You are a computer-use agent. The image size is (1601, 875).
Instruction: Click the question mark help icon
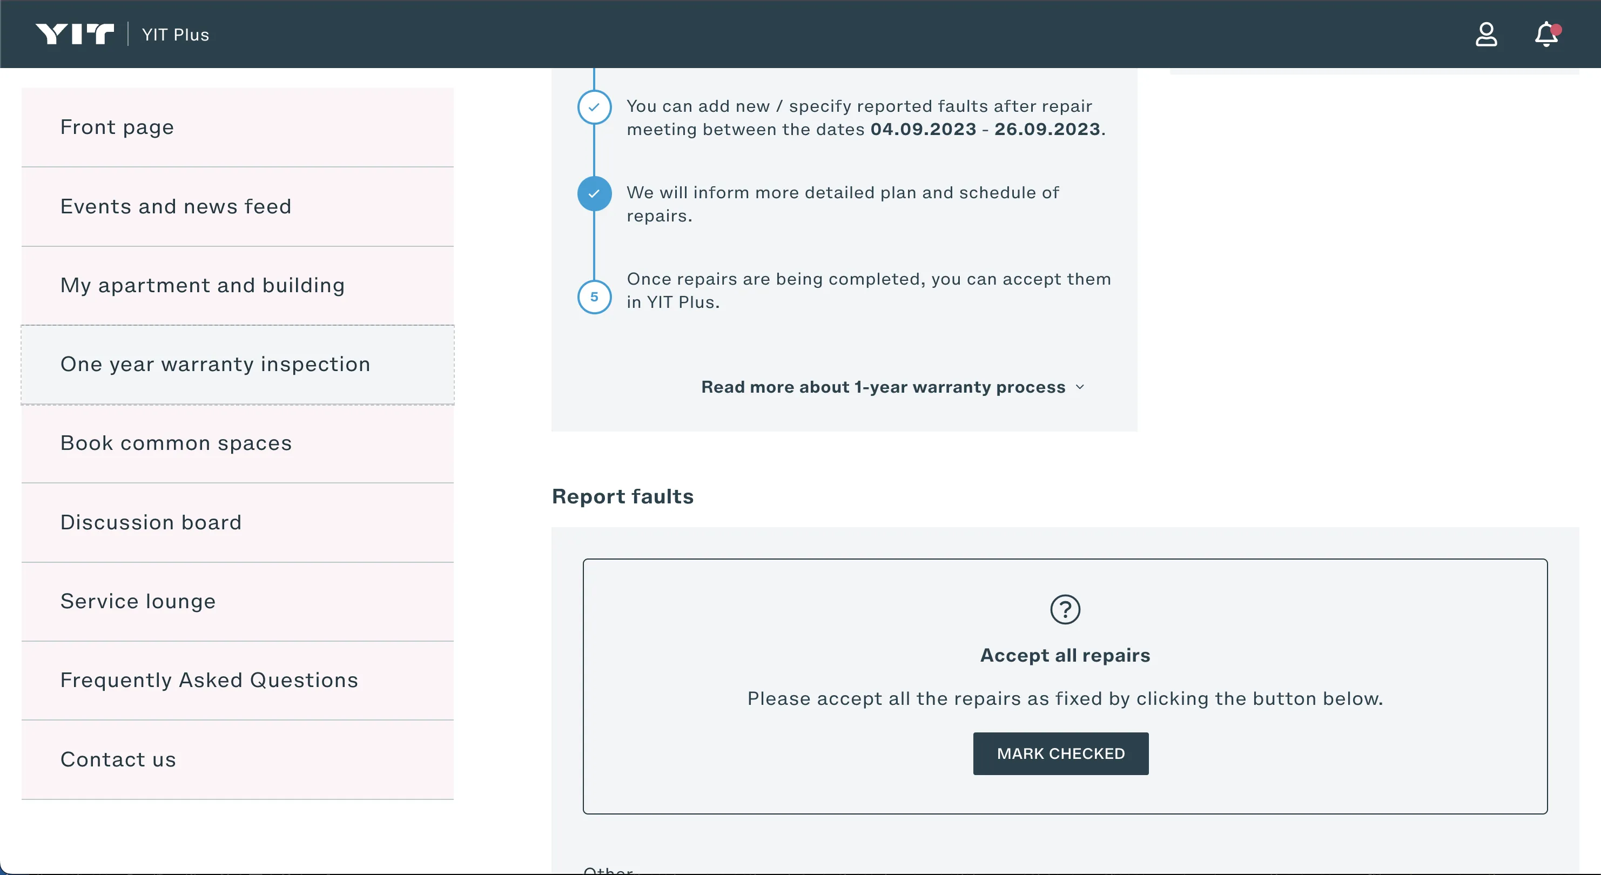pyautogui.click(x=1065, y=610)
